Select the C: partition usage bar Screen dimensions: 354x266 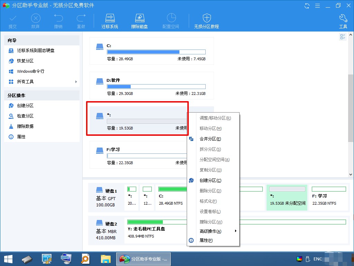coord(156,52)
